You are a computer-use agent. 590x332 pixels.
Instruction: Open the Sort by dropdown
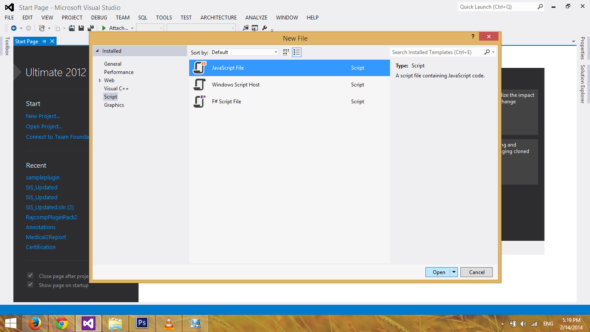[244, 52]
